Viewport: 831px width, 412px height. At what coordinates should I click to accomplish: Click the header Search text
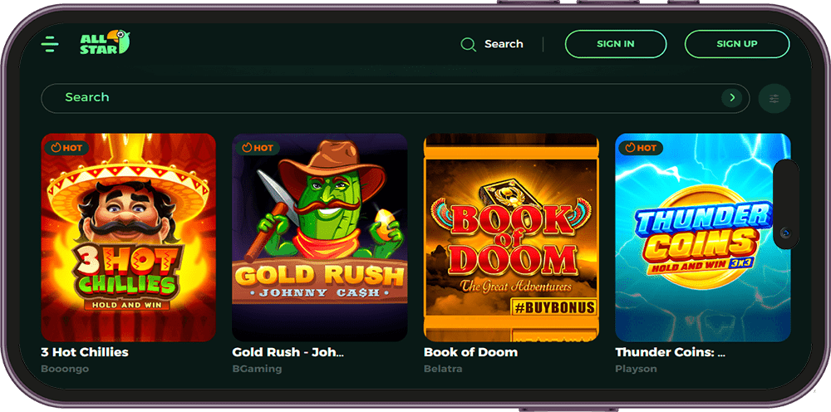504,44
